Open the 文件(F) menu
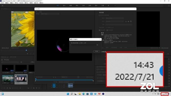The image size is (171, 96). [x=2, y=3]
